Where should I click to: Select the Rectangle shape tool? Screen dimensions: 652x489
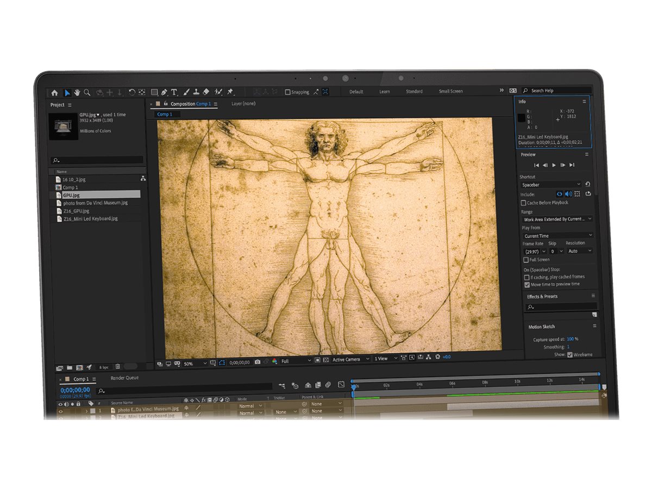(154, 92)
